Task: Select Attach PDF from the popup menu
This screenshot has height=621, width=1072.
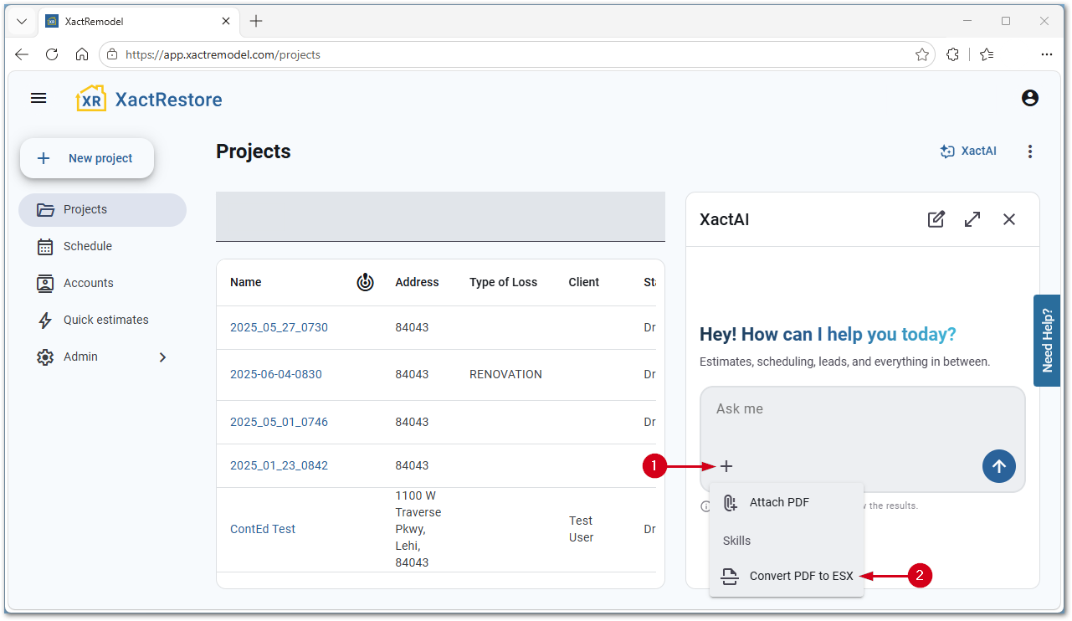Action: point(787,502)
